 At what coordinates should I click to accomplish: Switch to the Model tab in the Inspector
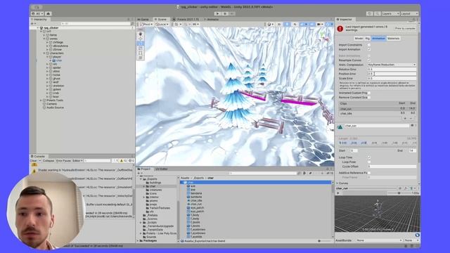click(359, 39)
